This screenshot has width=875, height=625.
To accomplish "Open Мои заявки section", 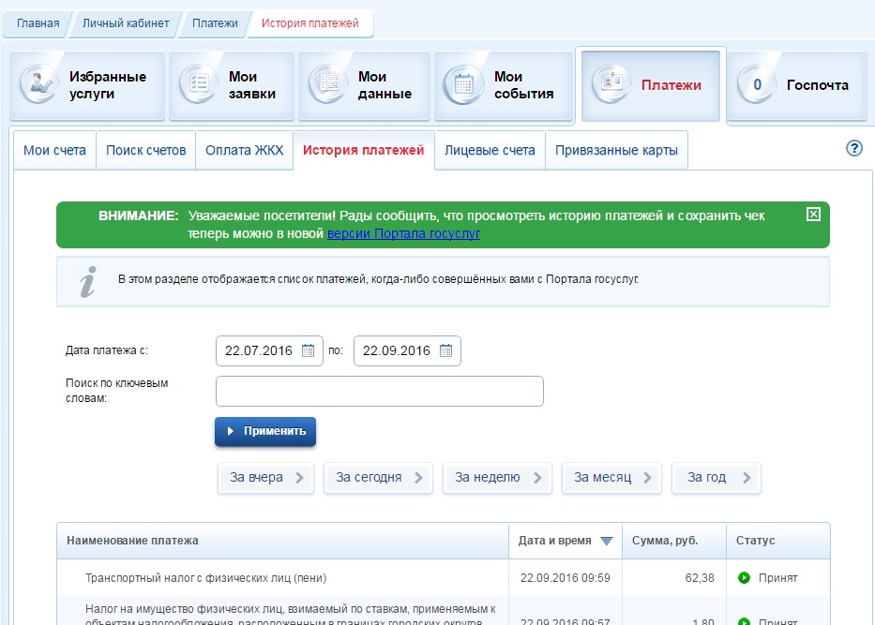I will pos(232,85).
